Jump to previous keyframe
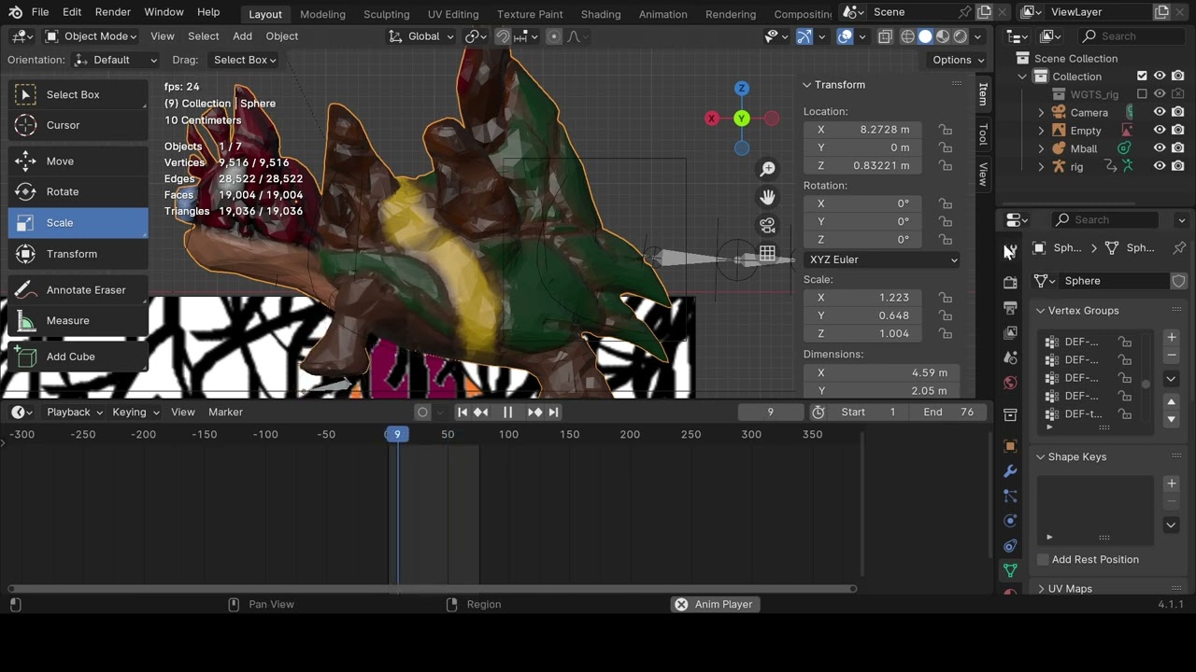The height and width of the screenshot is (672, 1196). pos(481,412)
